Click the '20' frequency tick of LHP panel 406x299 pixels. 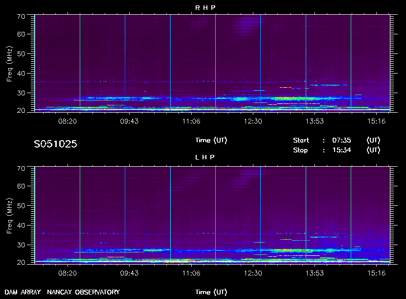coord(21,262)
